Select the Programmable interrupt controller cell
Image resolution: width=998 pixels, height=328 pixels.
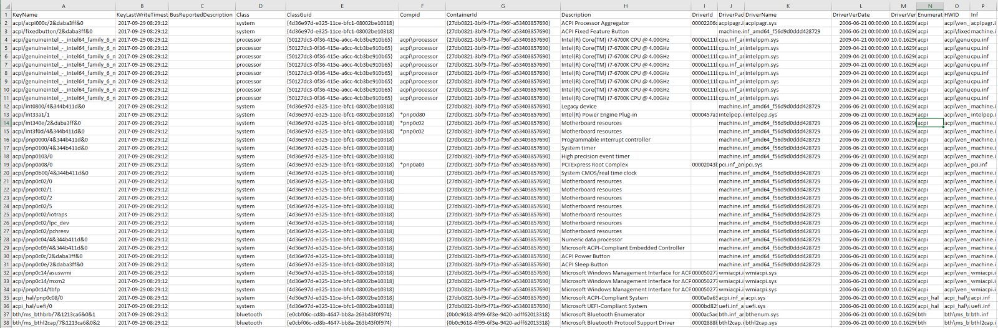tap(625, 140)
